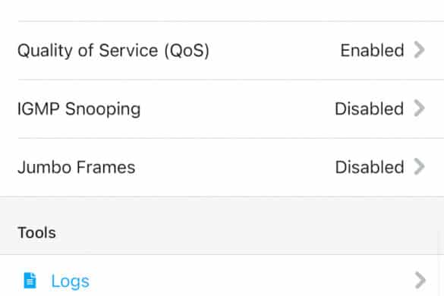Image resolution: width=444 pixels, height=296 pixels.
Task: Expand IGMP Snooping options via its arrow
Action: 420,109
